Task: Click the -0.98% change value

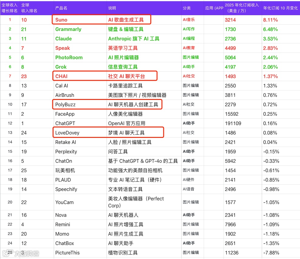Action: [271, 189]
